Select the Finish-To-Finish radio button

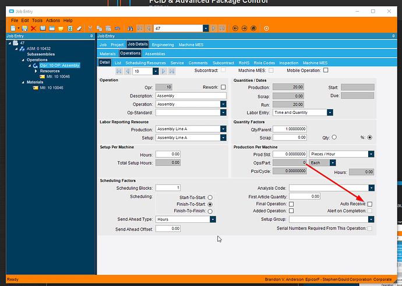tap(210, 211)
